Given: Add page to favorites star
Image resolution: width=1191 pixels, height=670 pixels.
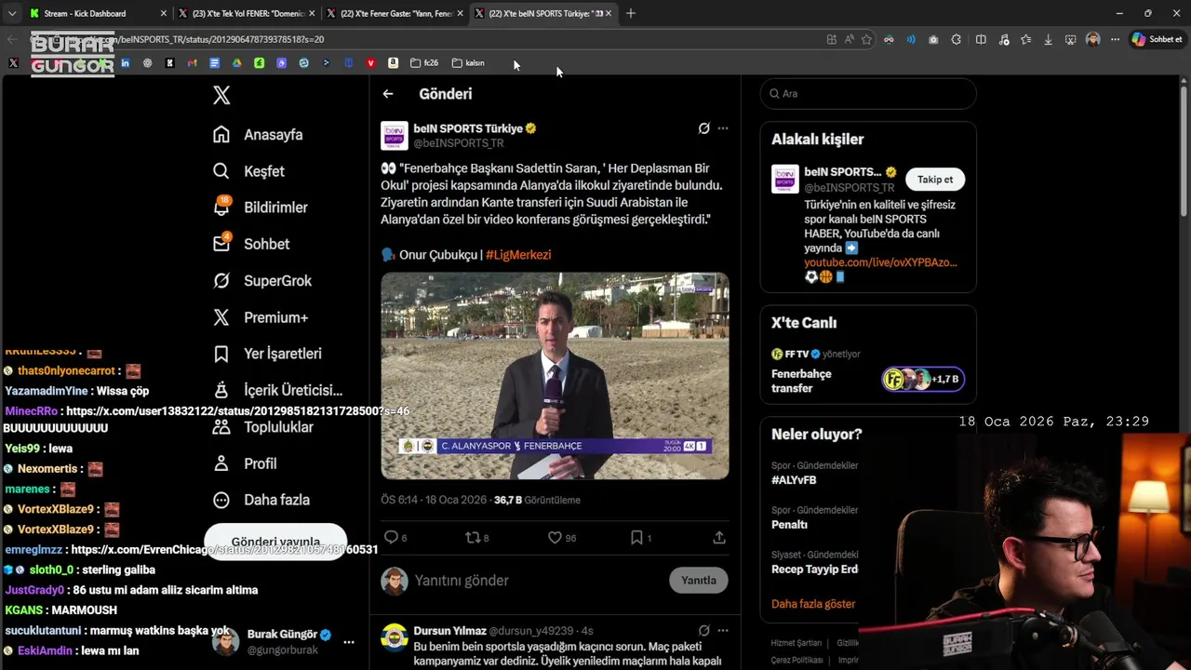Looking at the screenshot, I should 866,39.
